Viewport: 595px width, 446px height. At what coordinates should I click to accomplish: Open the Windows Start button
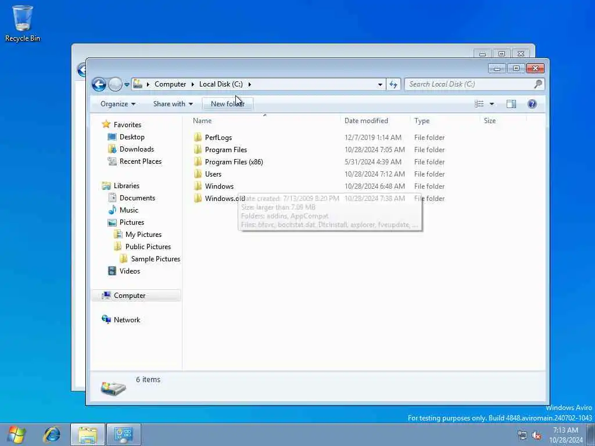pos(16,434)
